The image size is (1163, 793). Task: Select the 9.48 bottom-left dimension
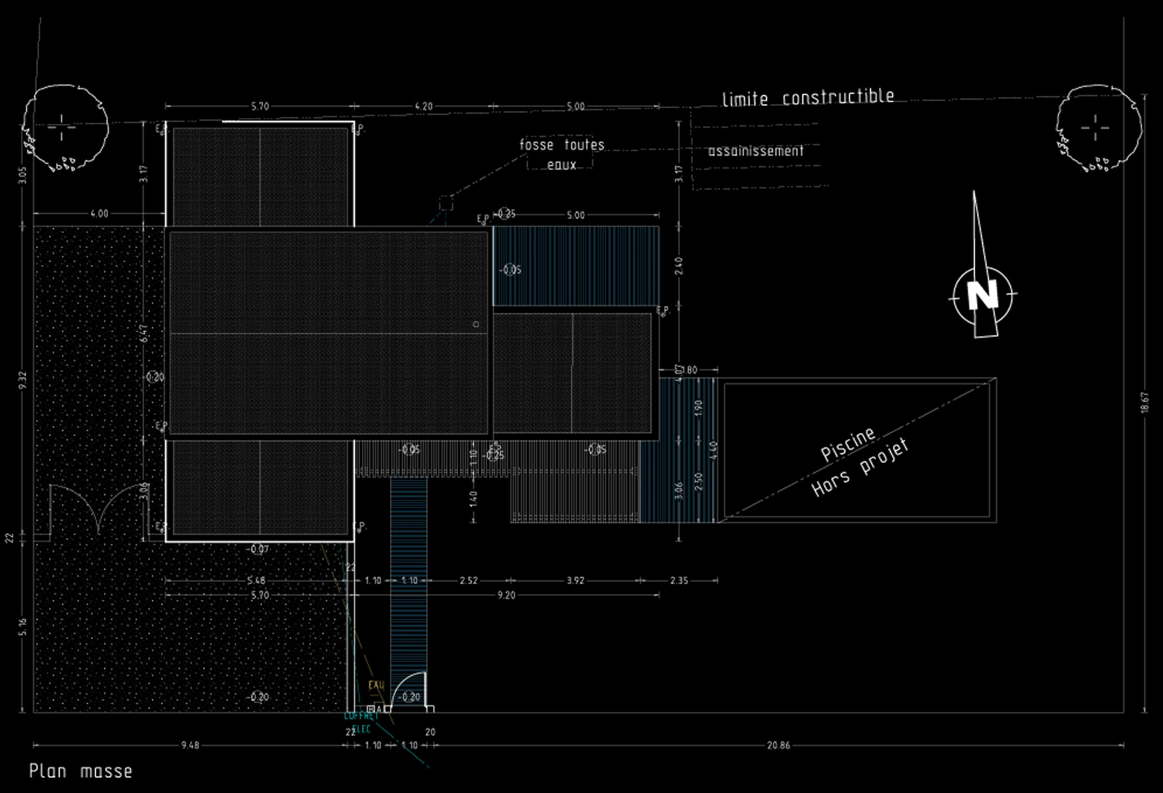190,745
